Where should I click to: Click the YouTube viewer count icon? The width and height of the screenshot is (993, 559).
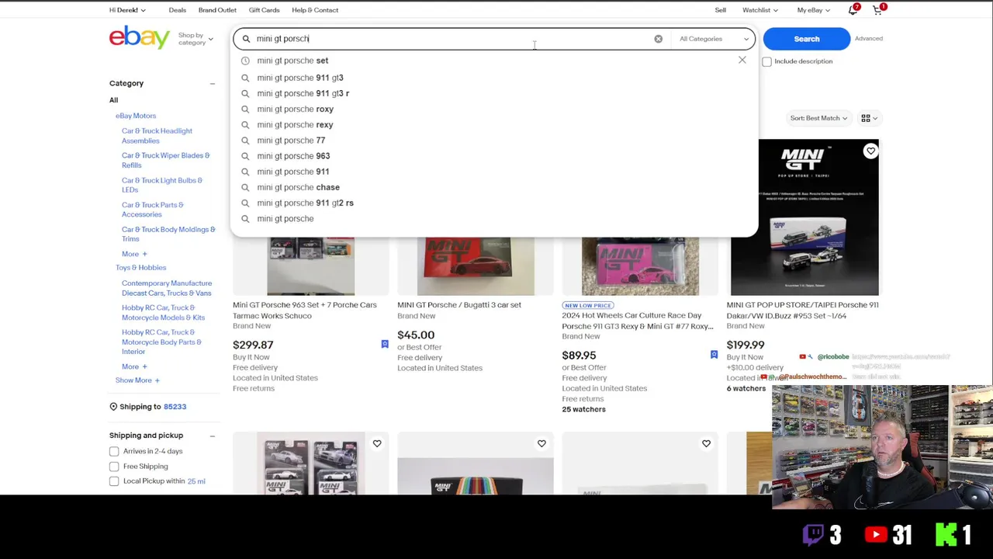click(876, 534)
